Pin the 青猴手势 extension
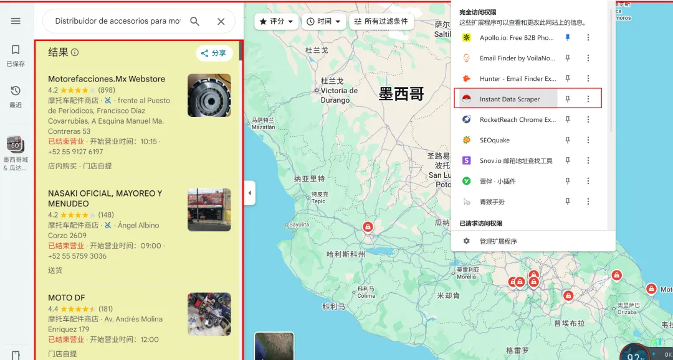Image resolution: width=673 pixels, height=360 pixels. [568, 201]
